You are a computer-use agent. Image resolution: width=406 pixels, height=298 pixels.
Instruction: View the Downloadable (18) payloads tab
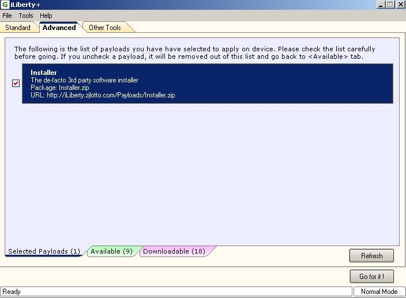pyautogui.click(x=174, y=251)
